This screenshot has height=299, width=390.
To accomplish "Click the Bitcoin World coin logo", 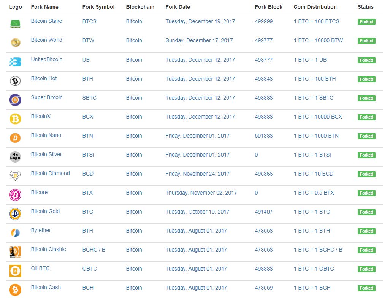I will click(x=16, y=43).
